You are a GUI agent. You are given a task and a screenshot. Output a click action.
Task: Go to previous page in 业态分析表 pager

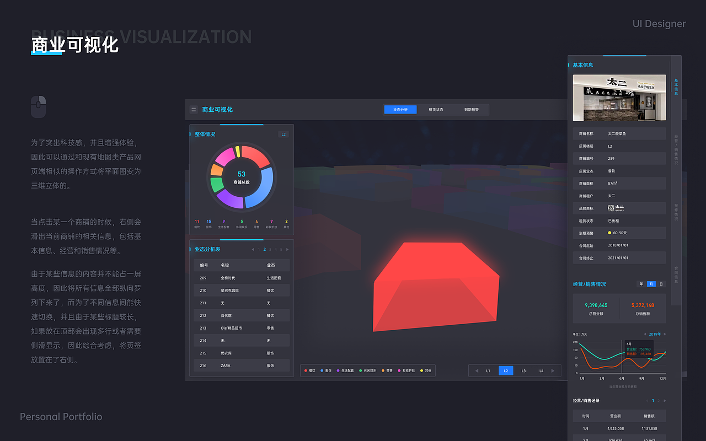(253, 250)
